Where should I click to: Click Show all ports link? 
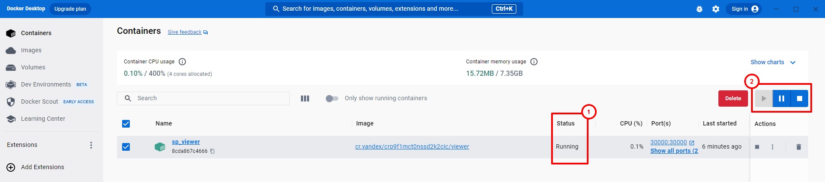click(x=674, y=151)
